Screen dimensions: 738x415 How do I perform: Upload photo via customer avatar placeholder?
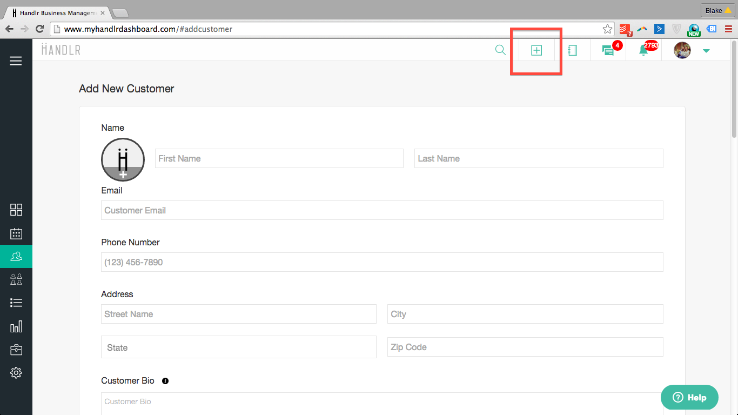123,159
